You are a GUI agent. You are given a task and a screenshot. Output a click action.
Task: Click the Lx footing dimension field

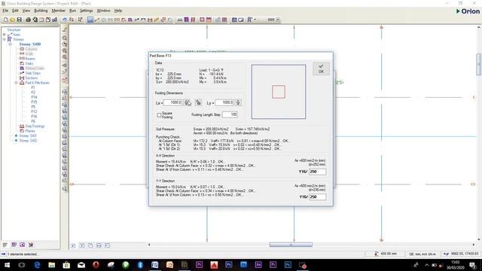pyautogui.click(x=172, y=102)
